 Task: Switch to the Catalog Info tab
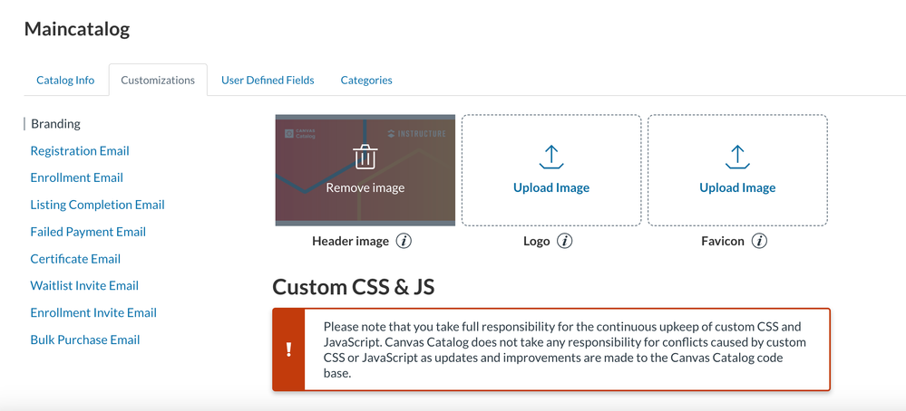point(65,80)
